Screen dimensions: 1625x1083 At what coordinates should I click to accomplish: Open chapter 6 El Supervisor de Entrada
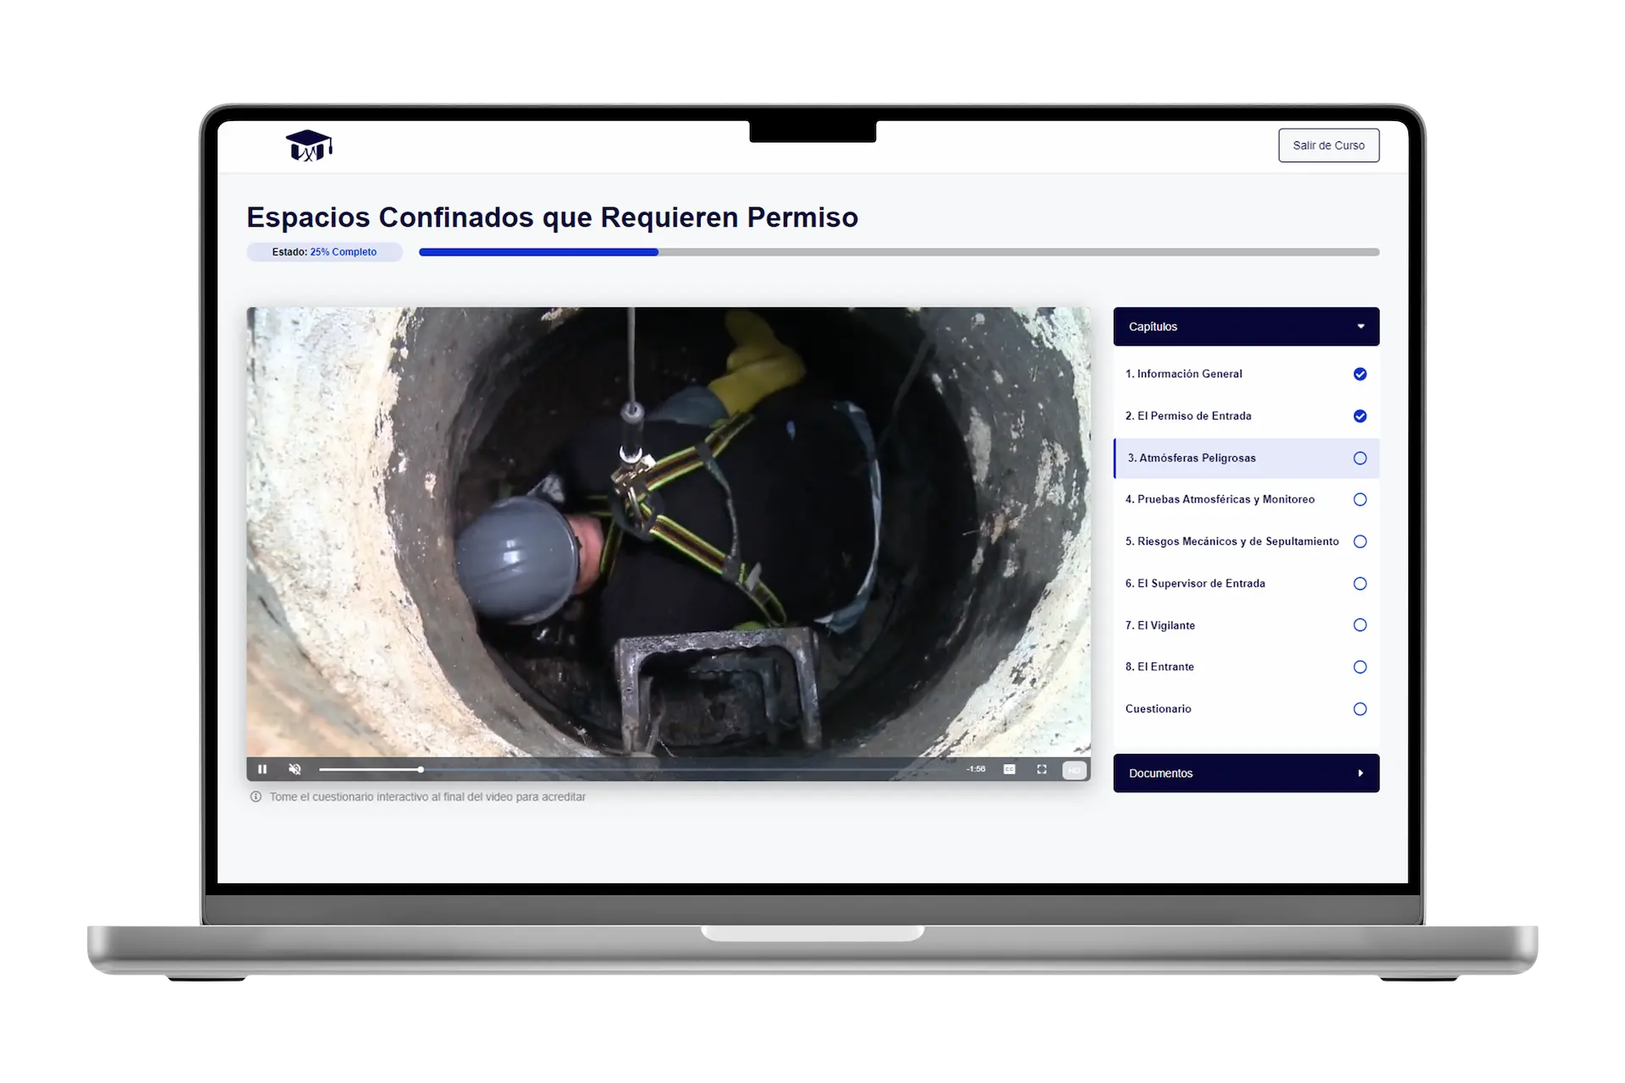(x=1195, y=584)
